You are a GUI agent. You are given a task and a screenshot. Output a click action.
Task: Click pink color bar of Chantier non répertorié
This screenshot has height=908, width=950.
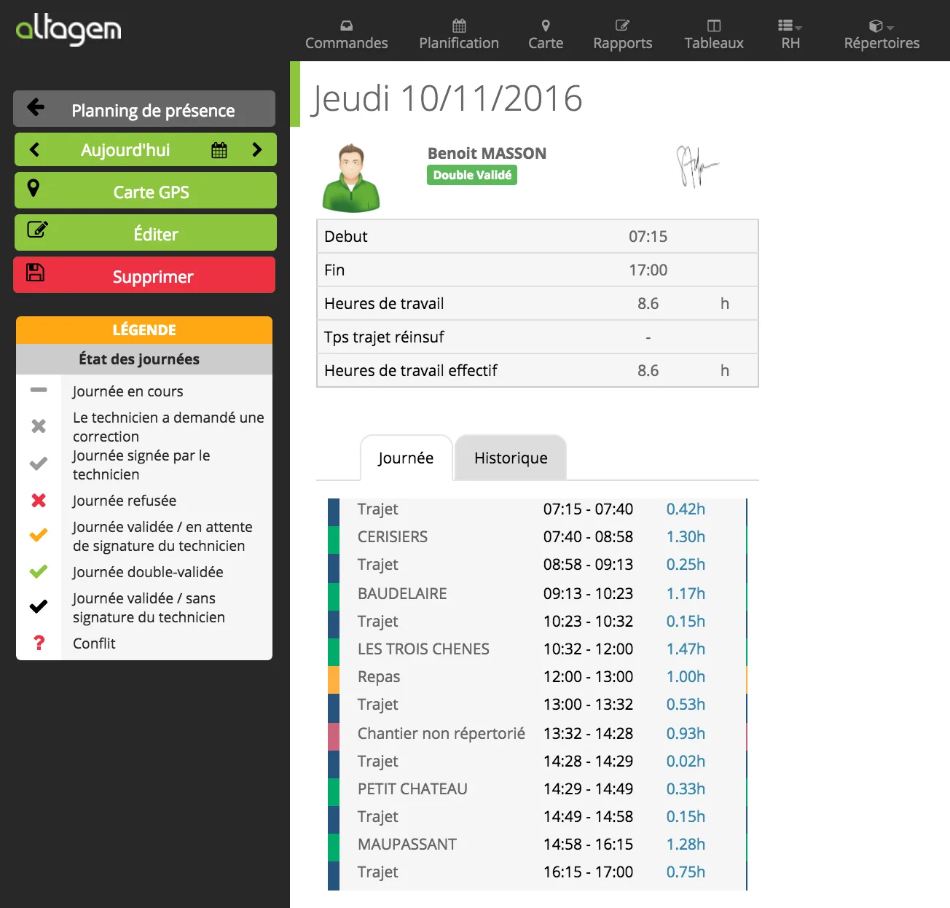click(x=334, y=736)
